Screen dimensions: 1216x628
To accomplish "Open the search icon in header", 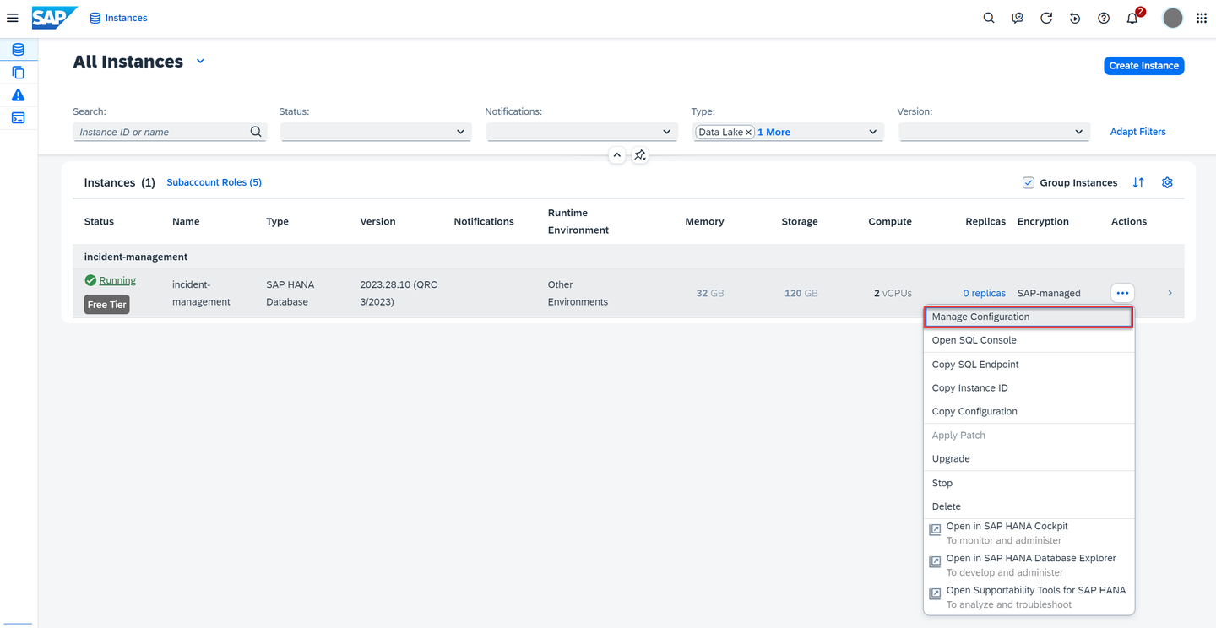I will click(x=989, y=18).
